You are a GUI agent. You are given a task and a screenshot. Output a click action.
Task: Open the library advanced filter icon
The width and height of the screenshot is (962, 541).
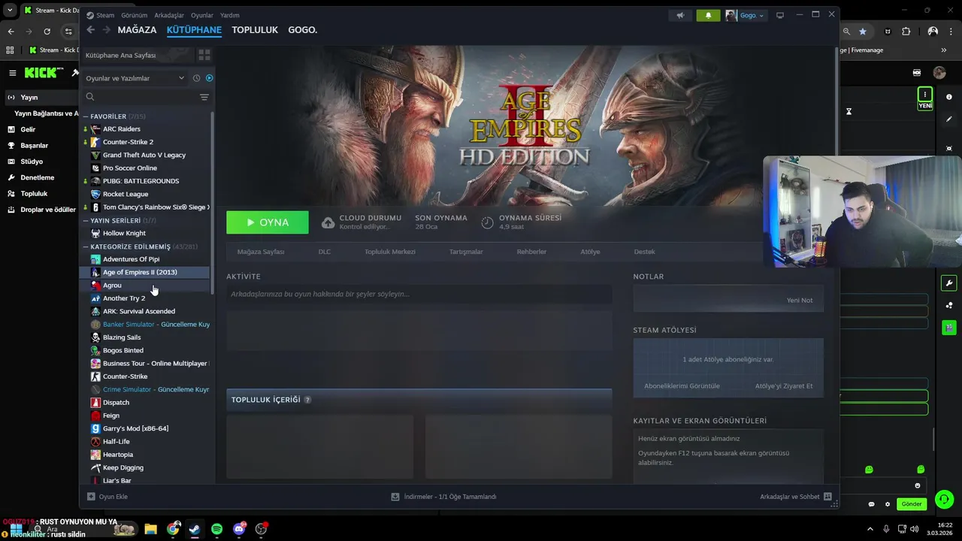coord(204,97)
